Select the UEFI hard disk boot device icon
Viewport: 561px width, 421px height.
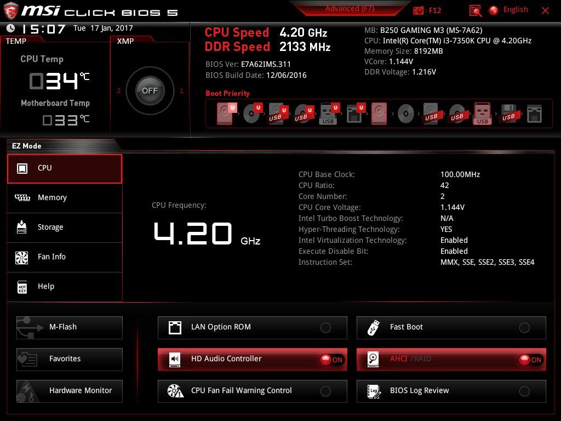pos(226,113)
